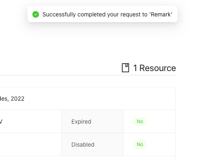
Task: Click the 'No' badge in Expired row
Action: click(x=140, y=122)
